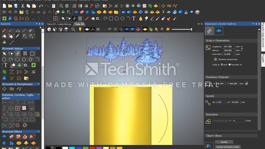This screenshot has width=265, height=149.
Task: Toggle the Mantieni proporzioni lock
Action: (215, 59)
